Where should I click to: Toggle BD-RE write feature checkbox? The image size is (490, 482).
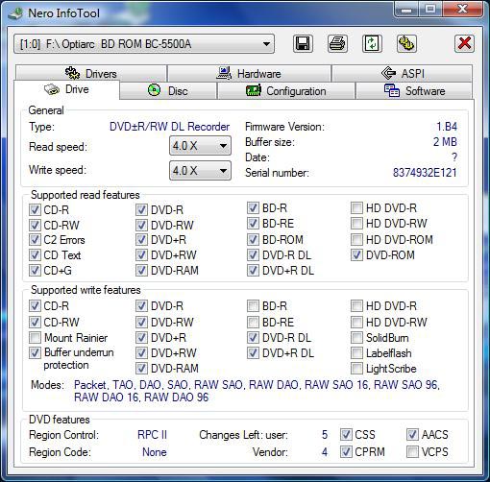253,322
